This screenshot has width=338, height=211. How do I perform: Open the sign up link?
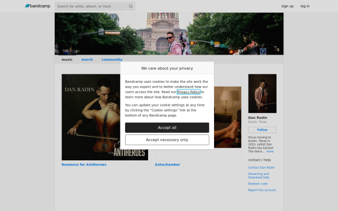pos(287,6)
